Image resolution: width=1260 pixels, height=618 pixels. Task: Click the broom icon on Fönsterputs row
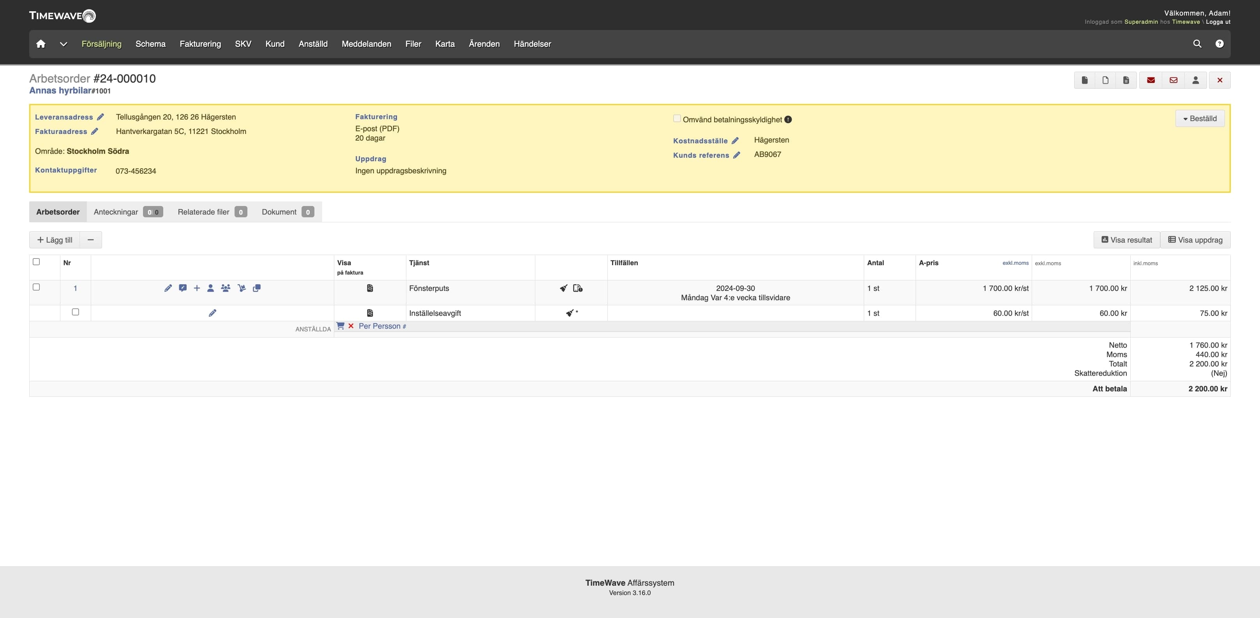(563, 288)
